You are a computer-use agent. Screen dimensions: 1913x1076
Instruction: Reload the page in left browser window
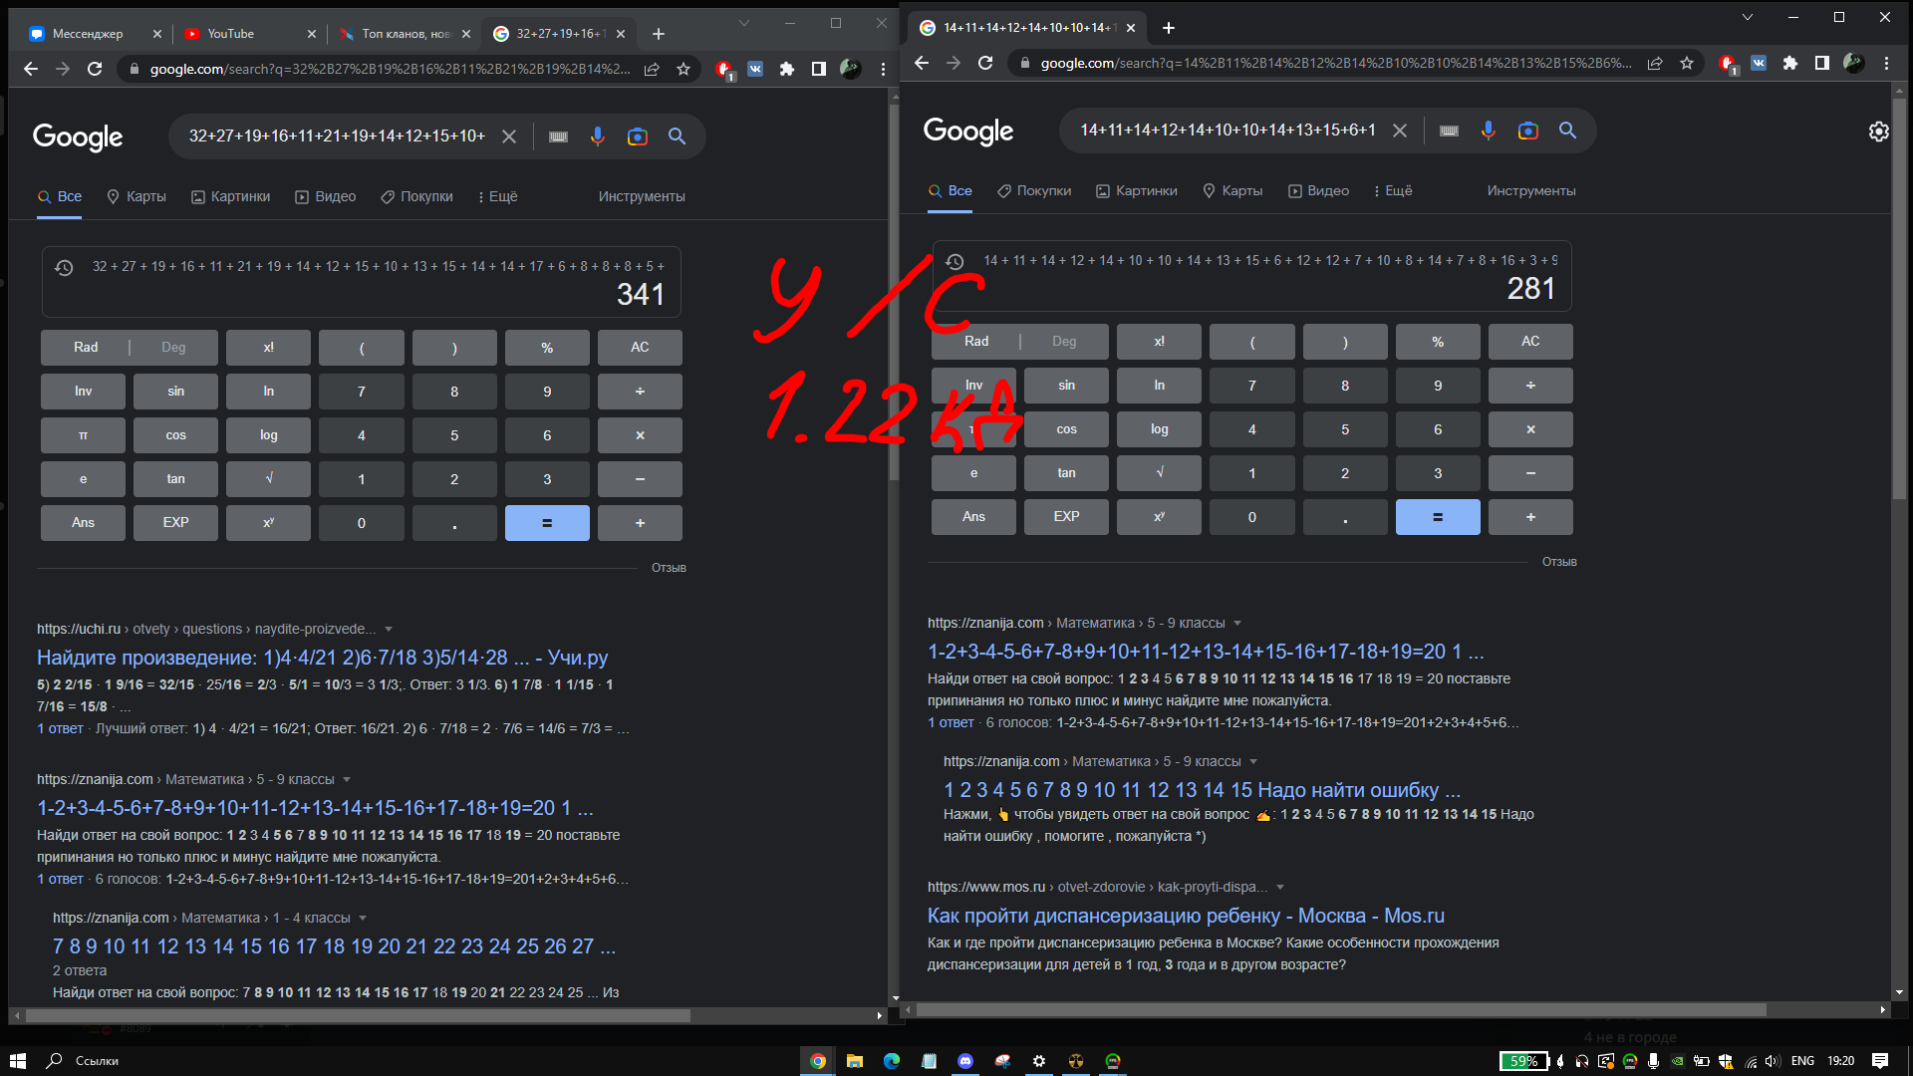(x=95, y=69)
